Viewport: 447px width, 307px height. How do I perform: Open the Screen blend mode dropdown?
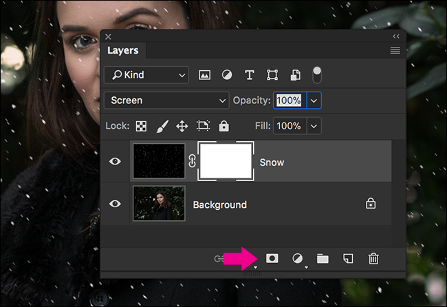click(x=166, y=100)
